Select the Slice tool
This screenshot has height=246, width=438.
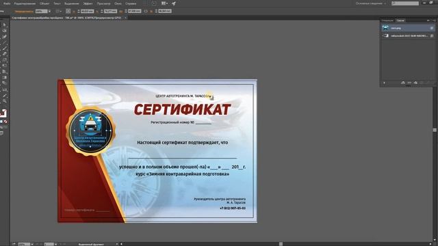5,95
